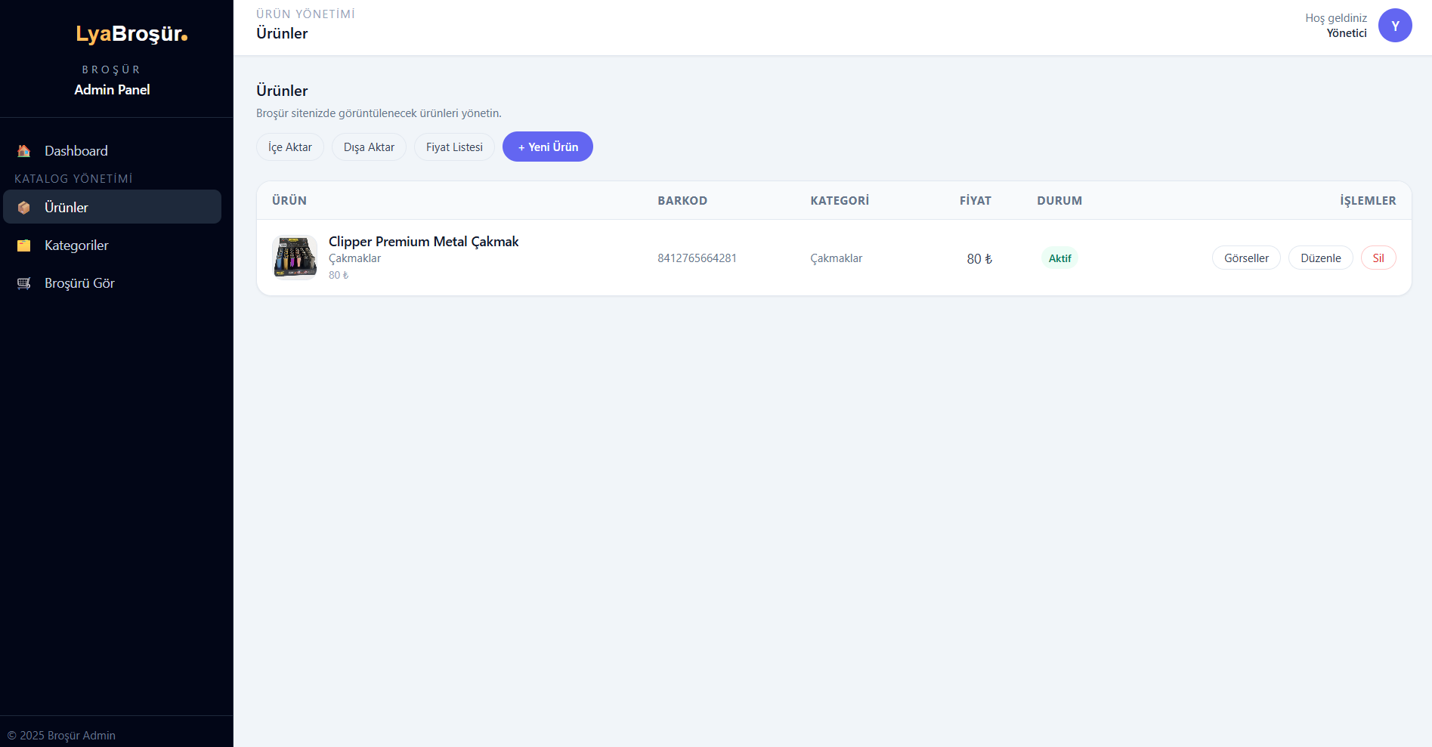Image resolution: width=1432 pixels, height=747 pixels.
Task: Click the Ürünler box icon in sidebar
Action: tap(24, 208)
